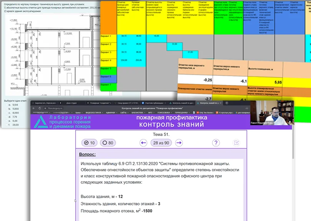Expand the ВИДЕОХОСТИНГИ bookmarks folder
The width and height of the screenshot is (311, 221).
coord(94,113)
